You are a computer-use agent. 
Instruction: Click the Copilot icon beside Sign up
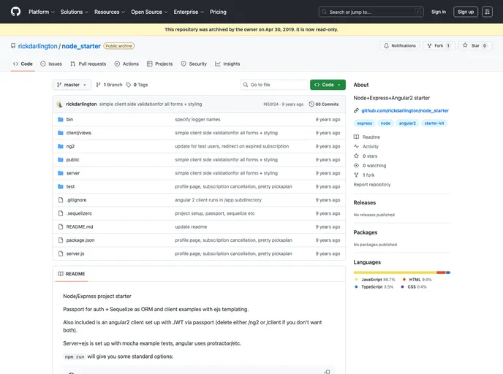click(487, 12)
